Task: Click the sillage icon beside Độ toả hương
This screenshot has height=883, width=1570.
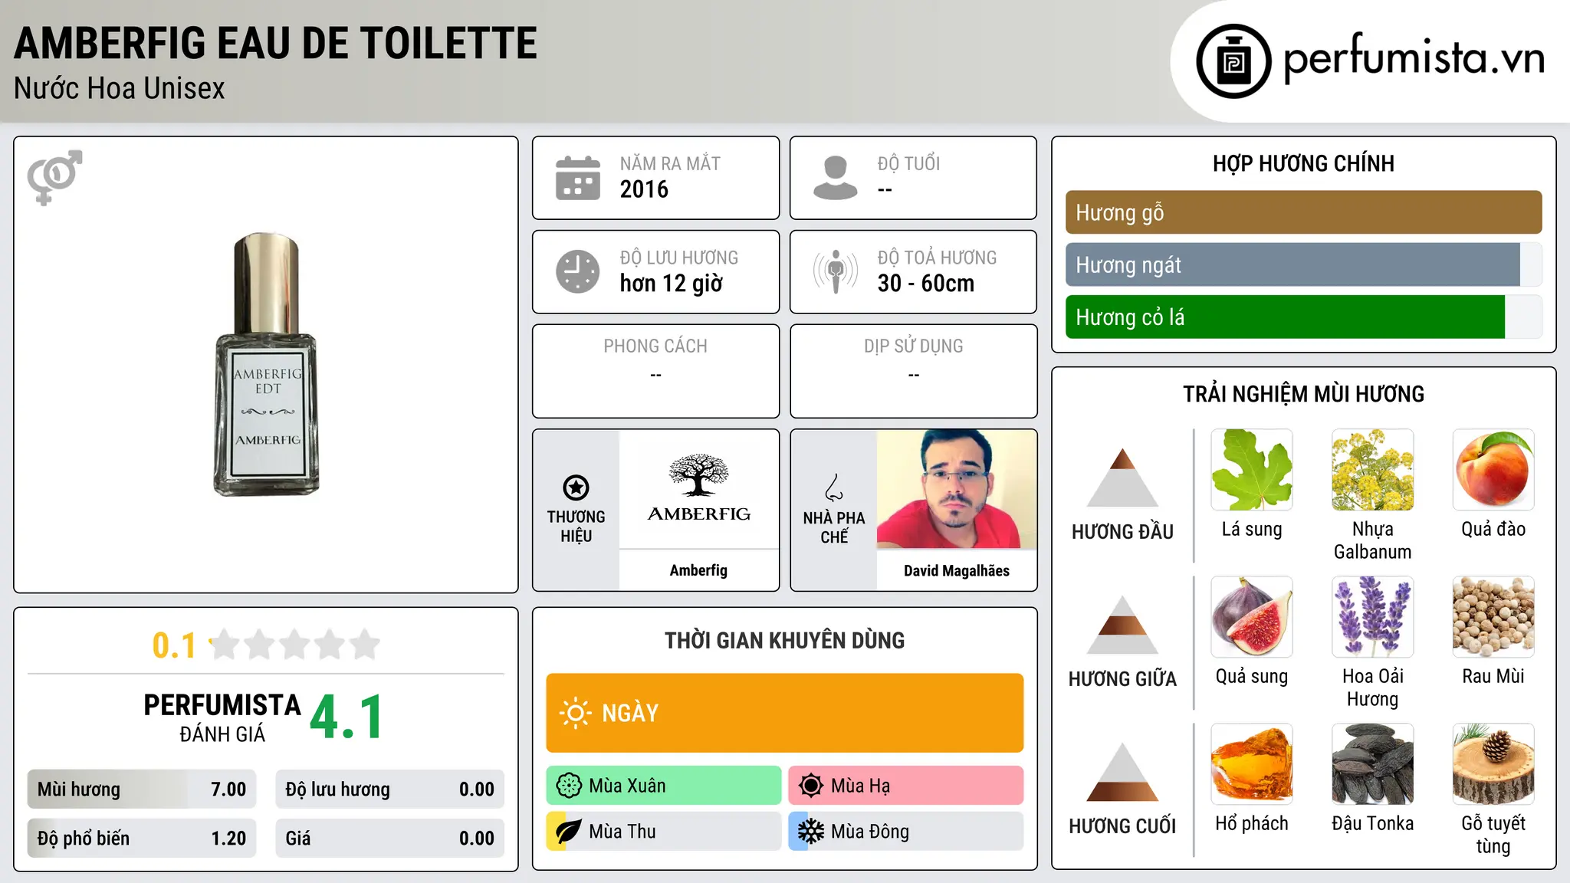Action: point(836,271)
